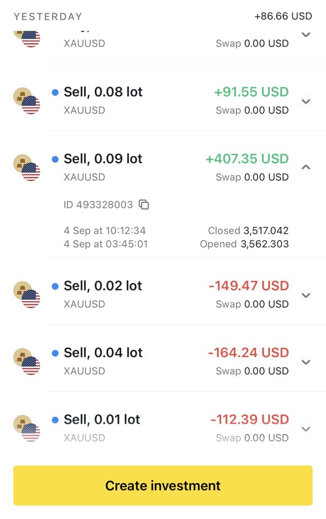Select the +407.35 USD profit amount
This screenshot has width=326, height=519.
[247, 159]
